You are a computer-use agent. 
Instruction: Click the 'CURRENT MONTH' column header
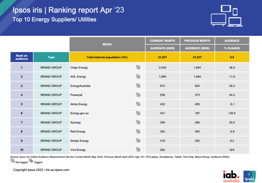point(162,40)
